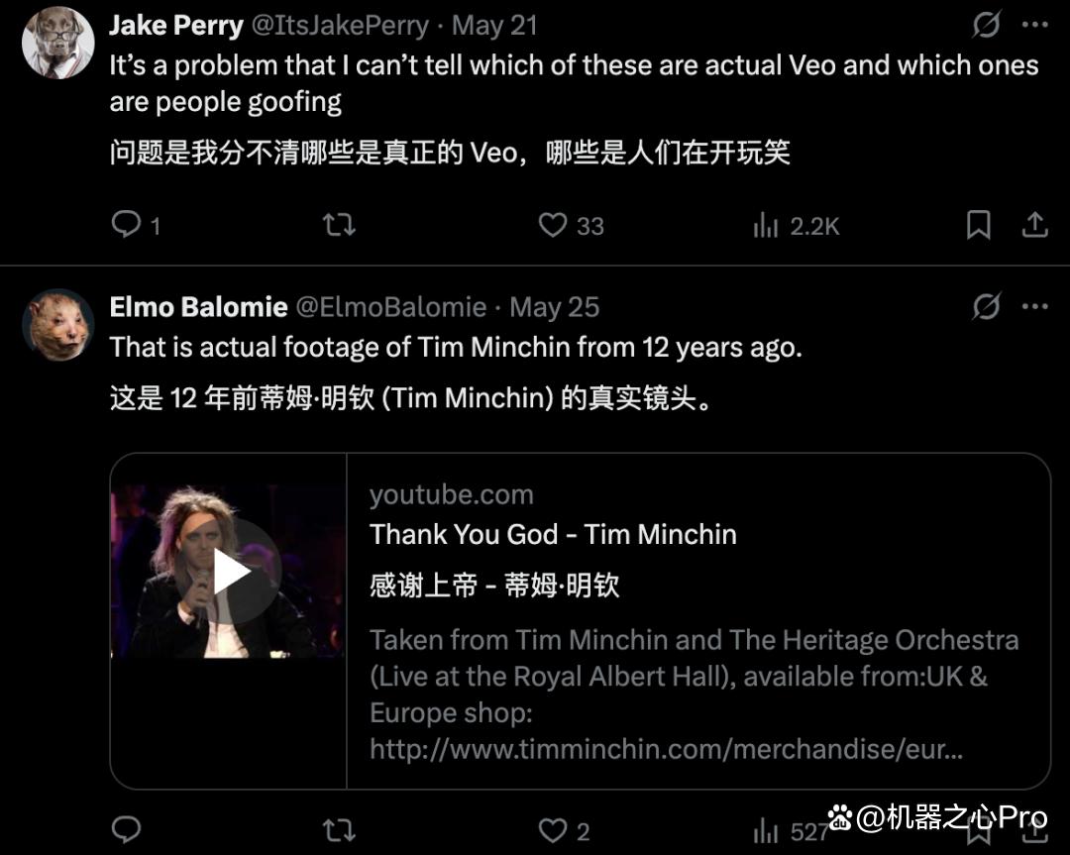Share Jake Perry's tweet
Viewport: 1070px width, 855px height.
tap(1034, 225)
